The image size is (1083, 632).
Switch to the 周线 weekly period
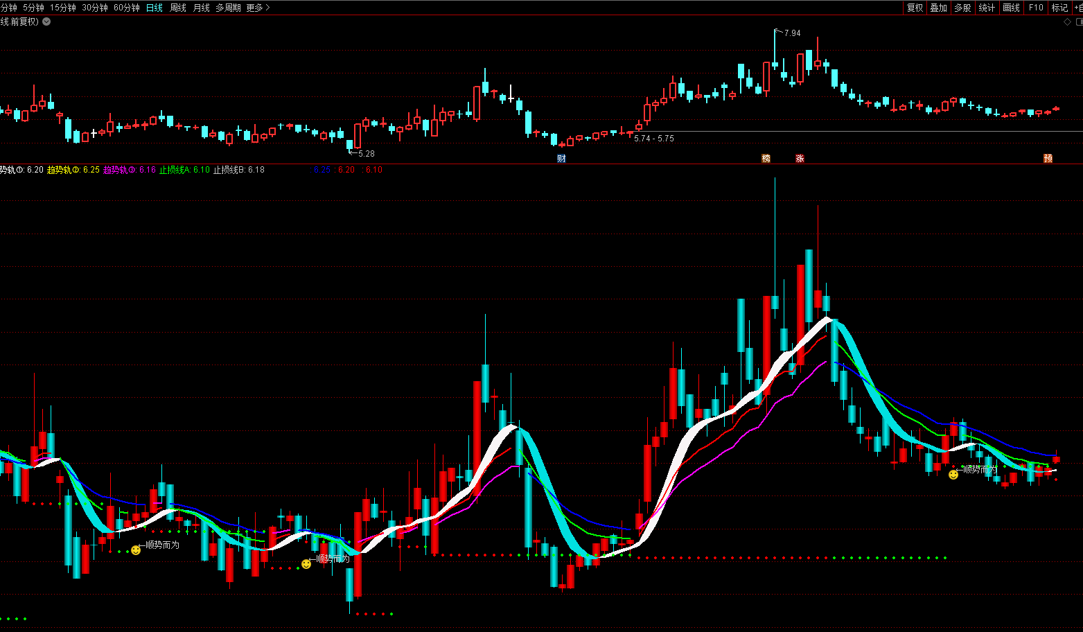click(x=178, y=8)
